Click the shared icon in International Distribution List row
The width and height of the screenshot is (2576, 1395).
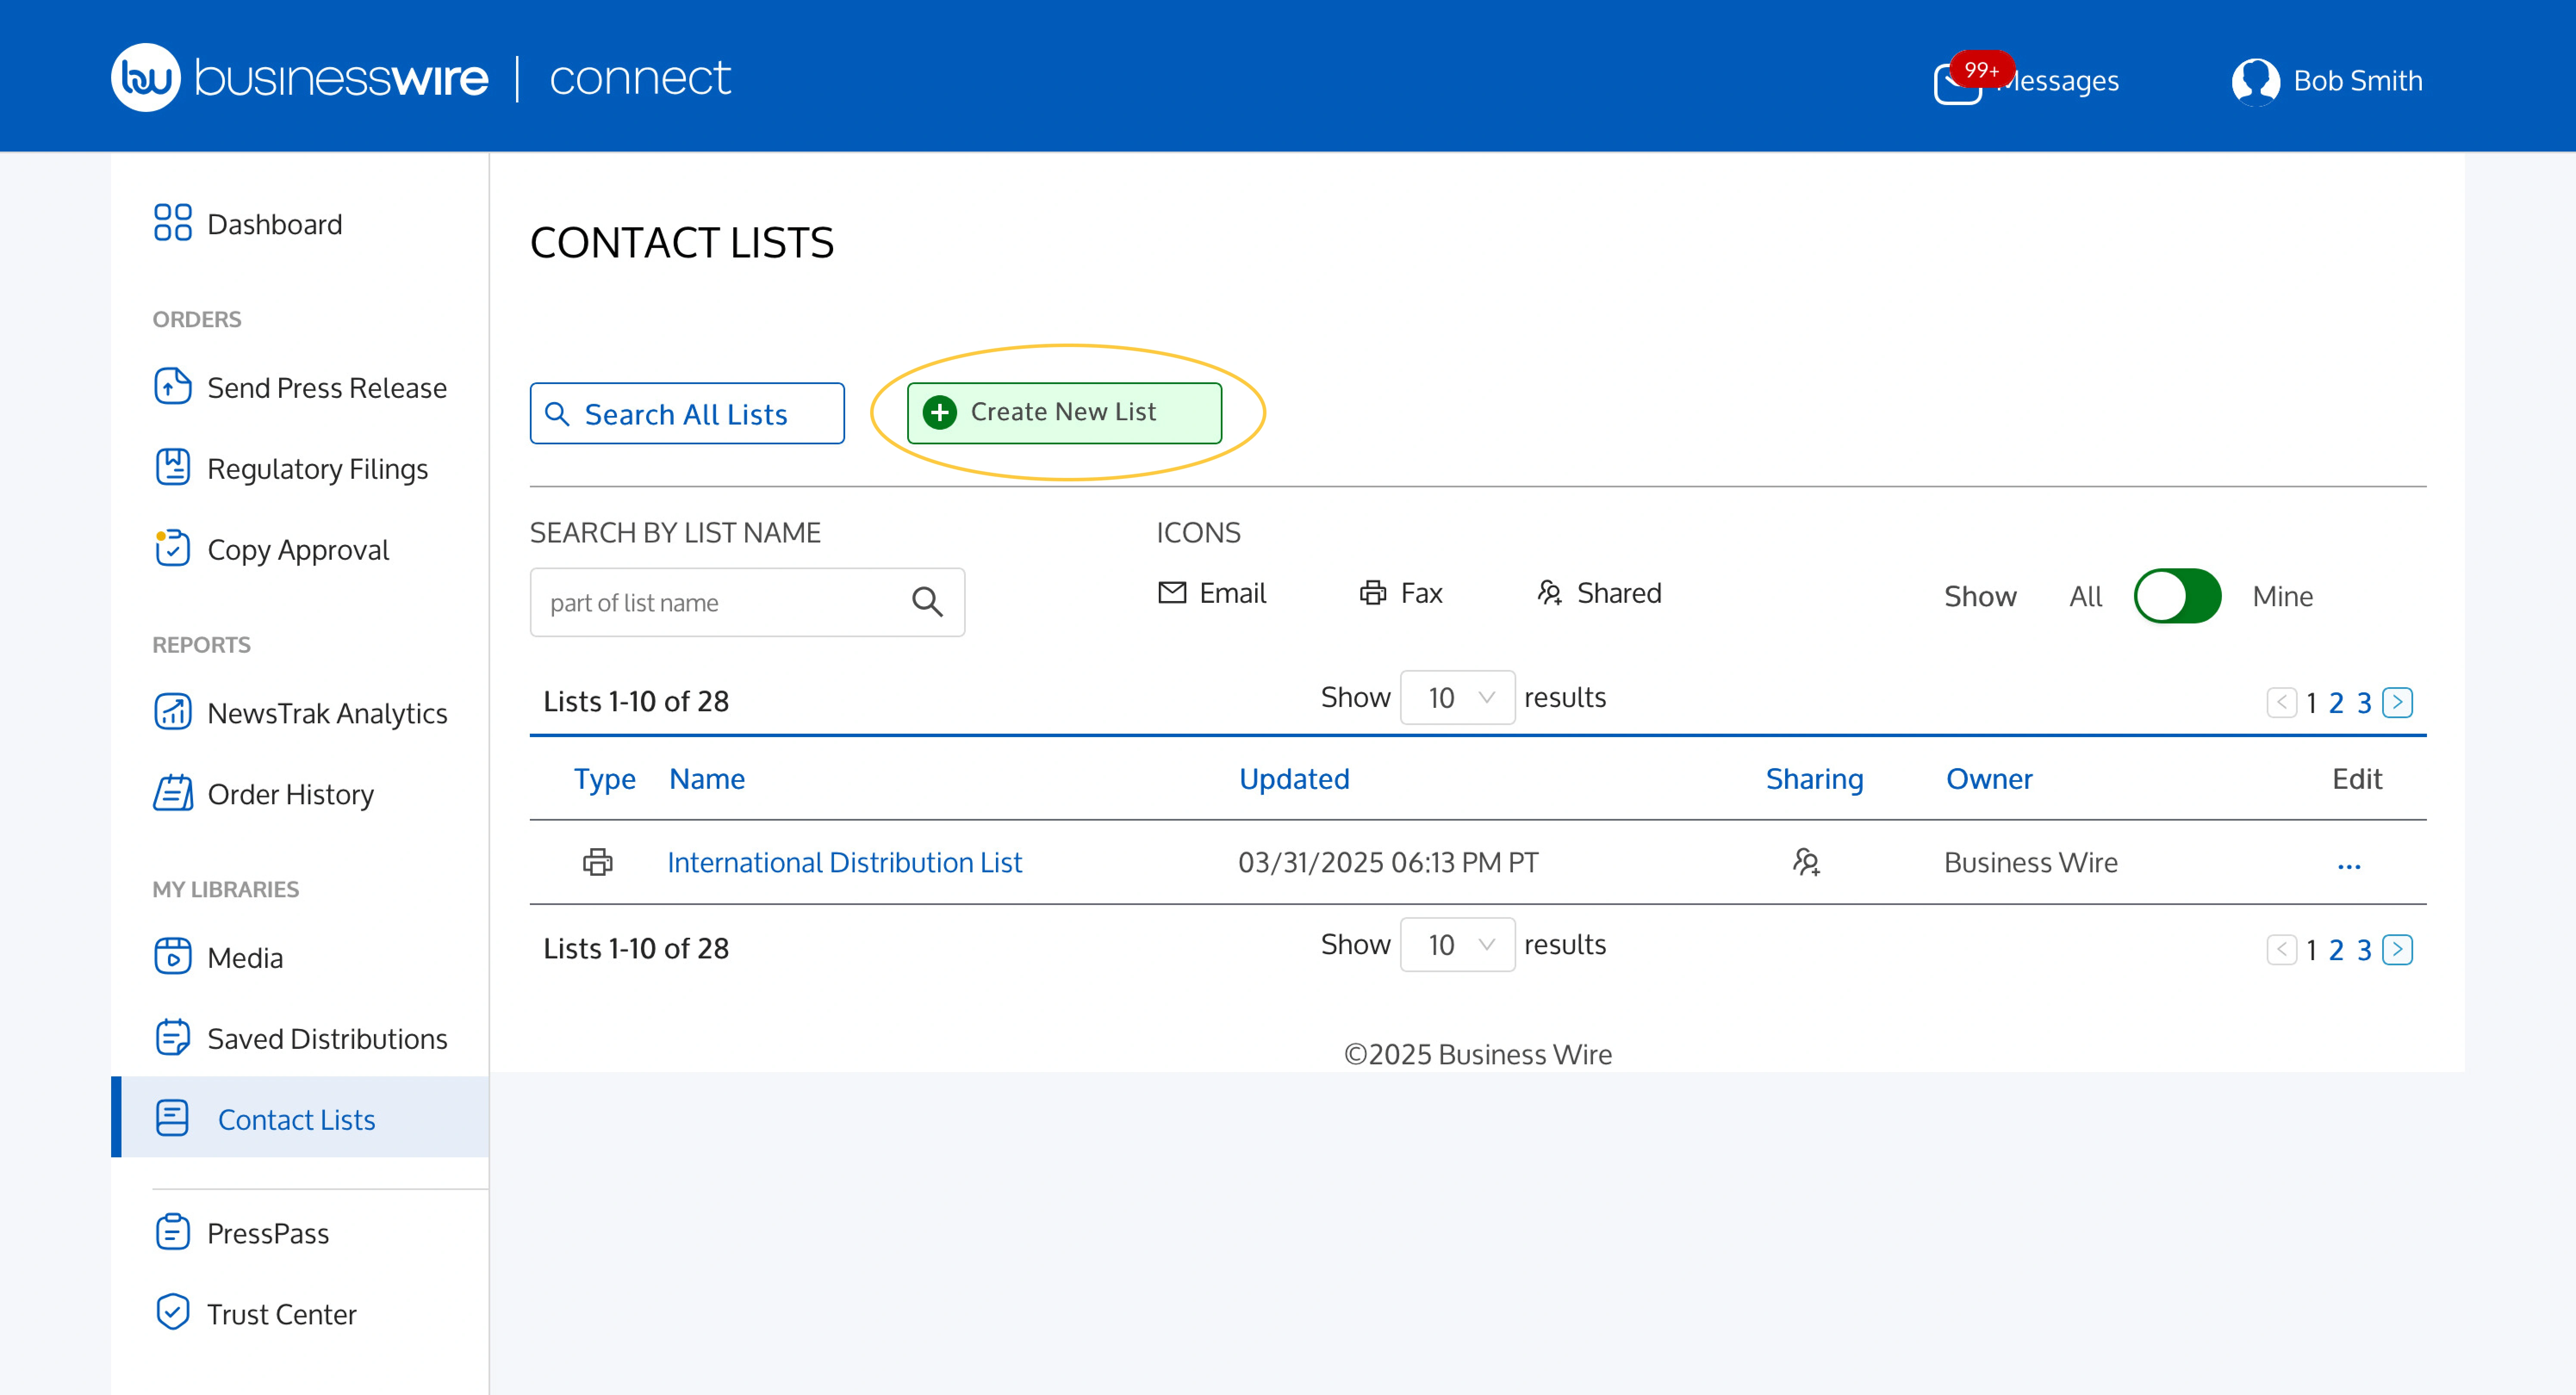click(1806, 862)
